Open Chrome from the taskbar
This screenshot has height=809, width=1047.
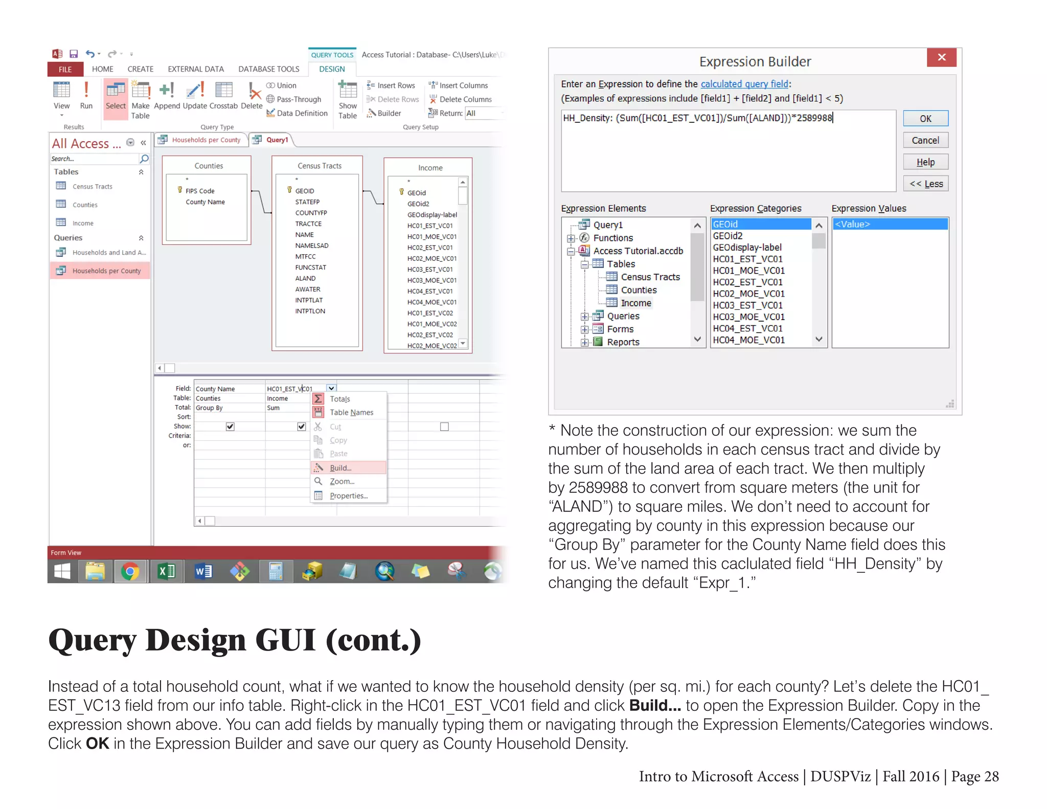click(130, 571)
